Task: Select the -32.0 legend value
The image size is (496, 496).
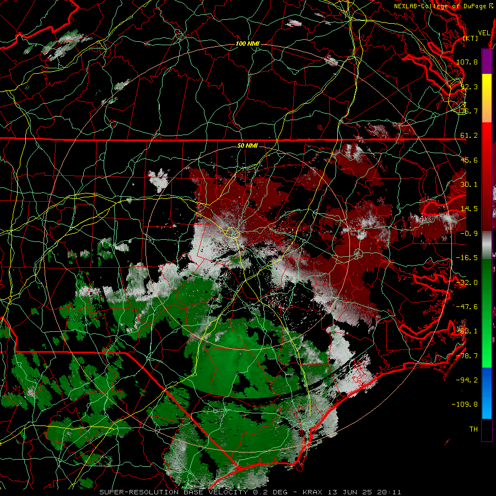Action: [x=467, y=283]
